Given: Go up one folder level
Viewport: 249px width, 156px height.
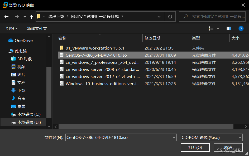Looking at the screenshot, I should [31, 17].
